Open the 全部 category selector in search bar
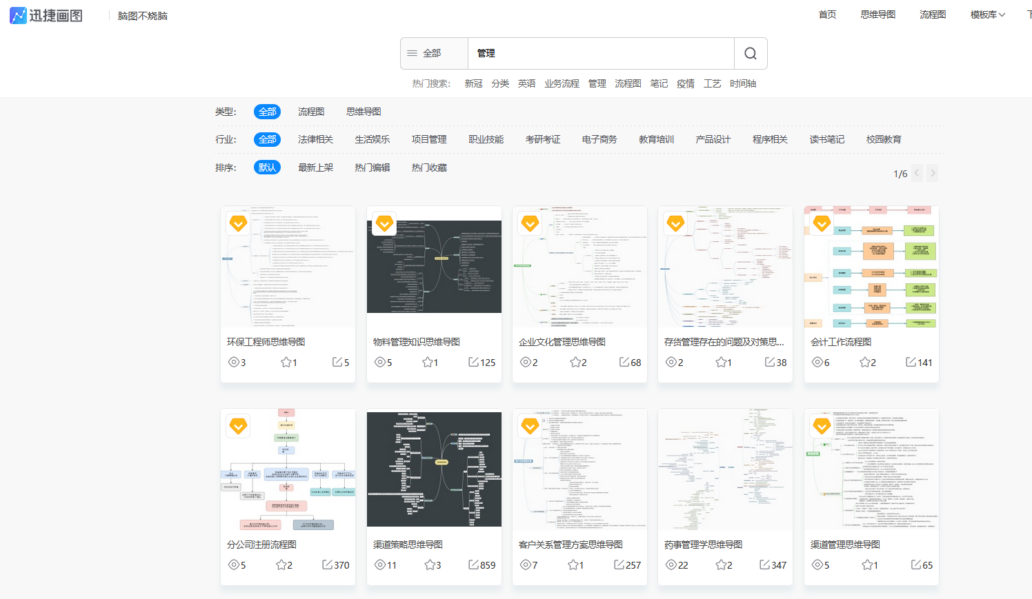1032x599 pixels. pos(433,53)
